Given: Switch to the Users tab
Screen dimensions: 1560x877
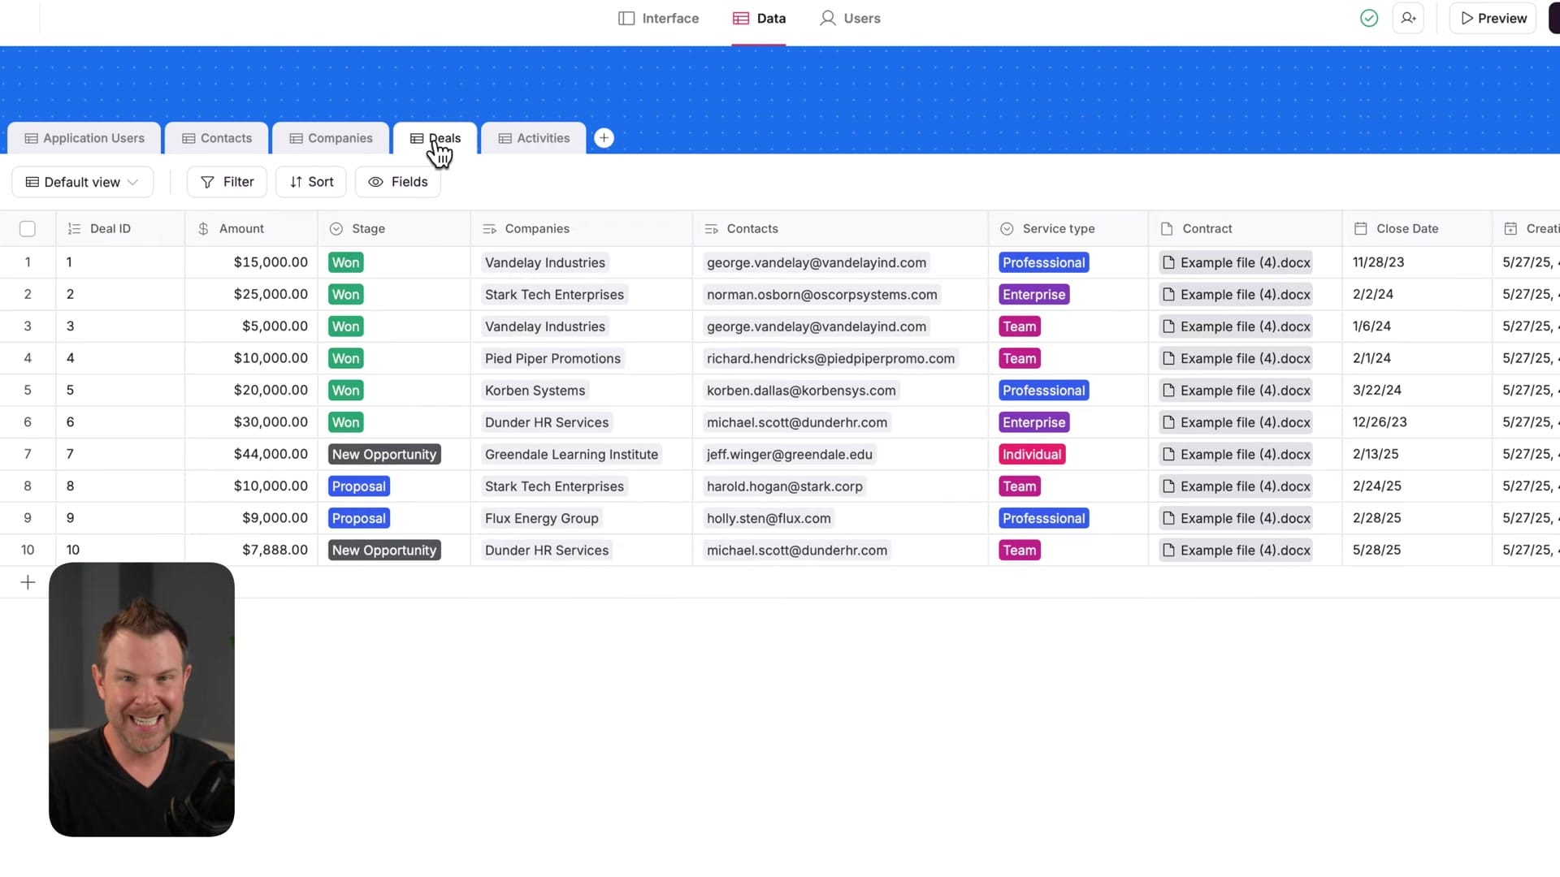Looking at the screenshot, I should (x=850, y=18).
